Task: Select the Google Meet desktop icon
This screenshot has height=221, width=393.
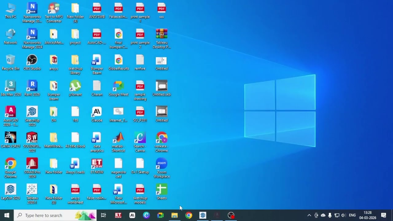Action: coord(119,88)
